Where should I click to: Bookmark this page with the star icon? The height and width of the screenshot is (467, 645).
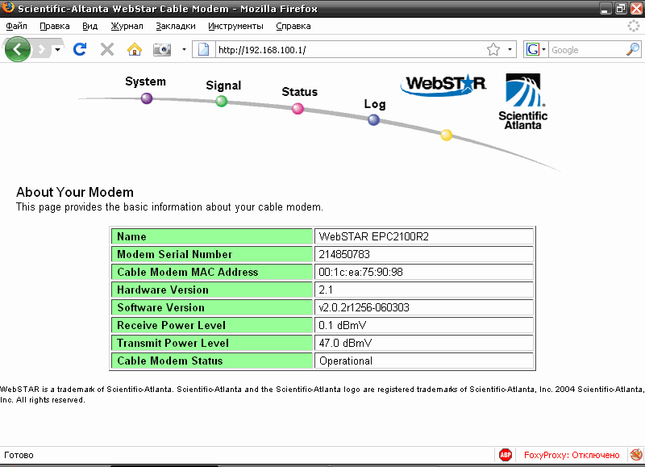point(493,50)
